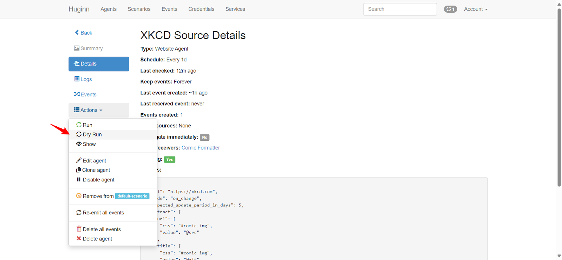Open Events in the top navigation
Image resolution: width=562 pixels, height=260 pixels.
click(x=169, y=9)
